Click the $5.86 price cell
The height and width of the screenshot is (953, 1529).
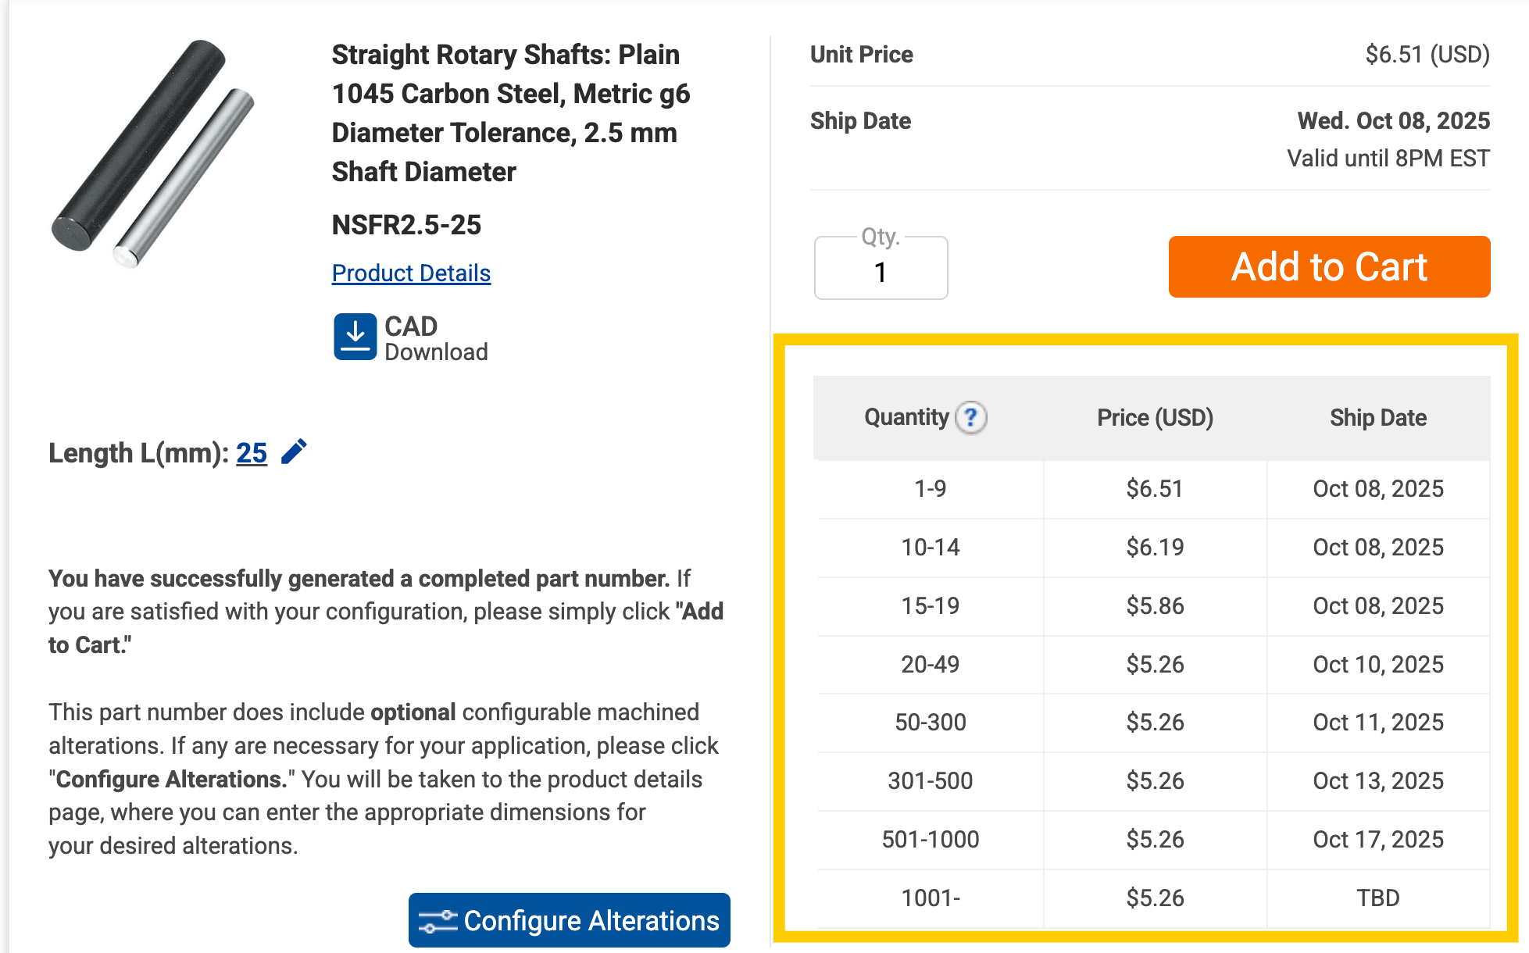coord(1155,606)
